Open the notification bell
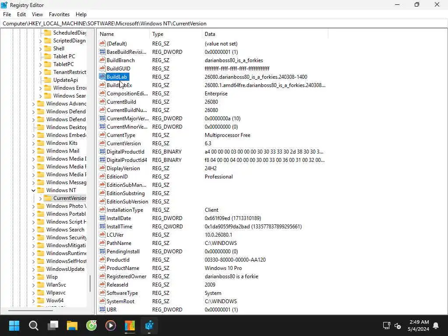Viewport: 448px width, 336px height. (436, 325)
